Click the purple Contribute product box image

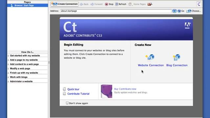(x=106, y=91)
